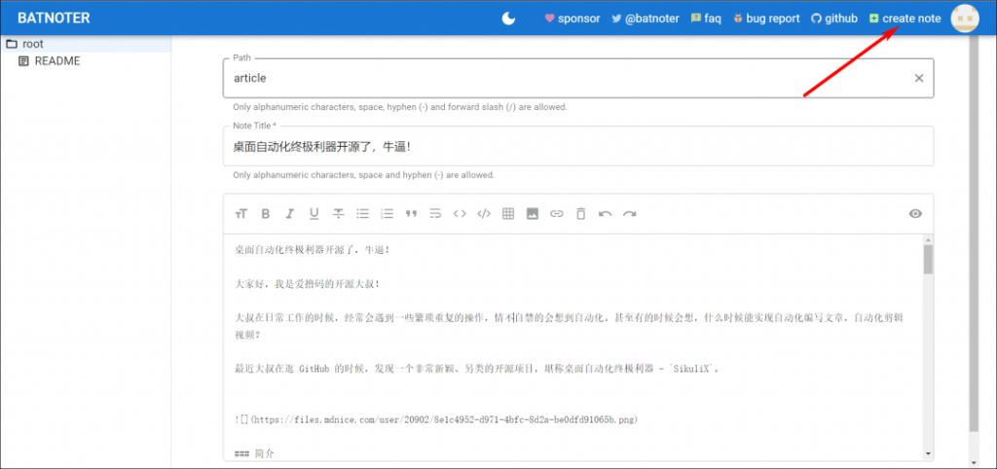Image resolution: width=997 pixels, height=469 pixels.
Task: Click the trash clear icon in editor toolbar
Action: click(580, 214)
